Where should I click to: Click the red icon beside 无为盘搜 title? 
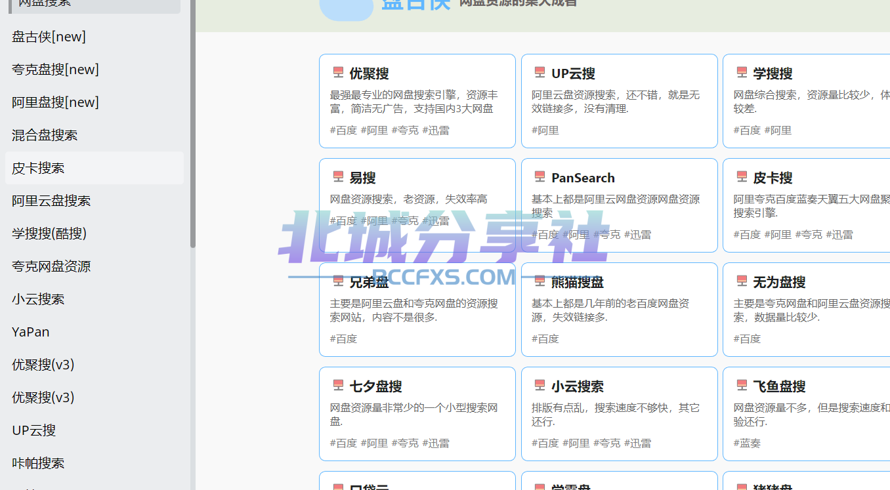point(742,281)
